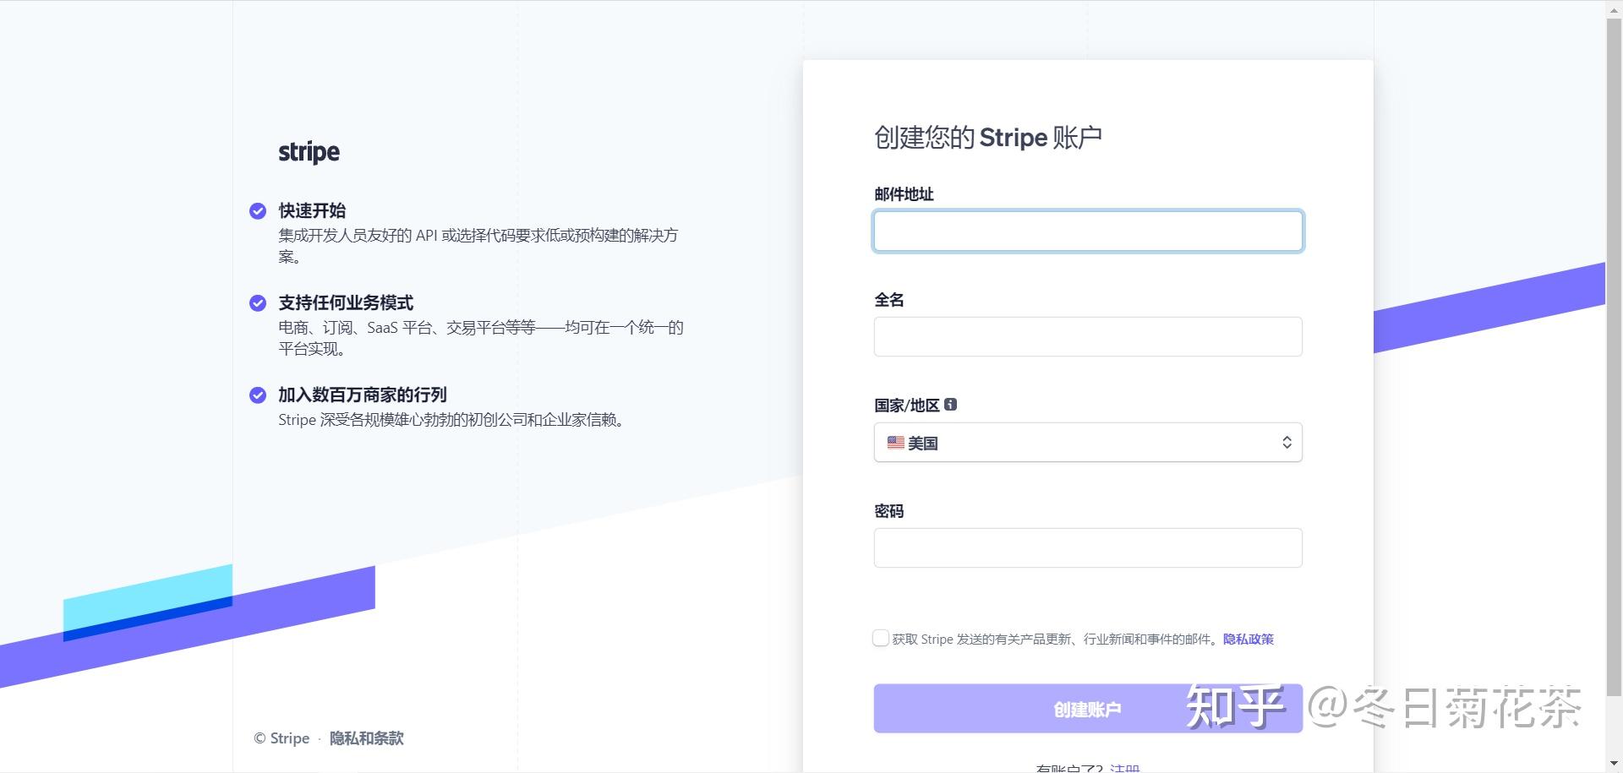This screenshot has height=773, width=1623.
Task: Click the © Stripe text in the footer
Action: [279, 738]
